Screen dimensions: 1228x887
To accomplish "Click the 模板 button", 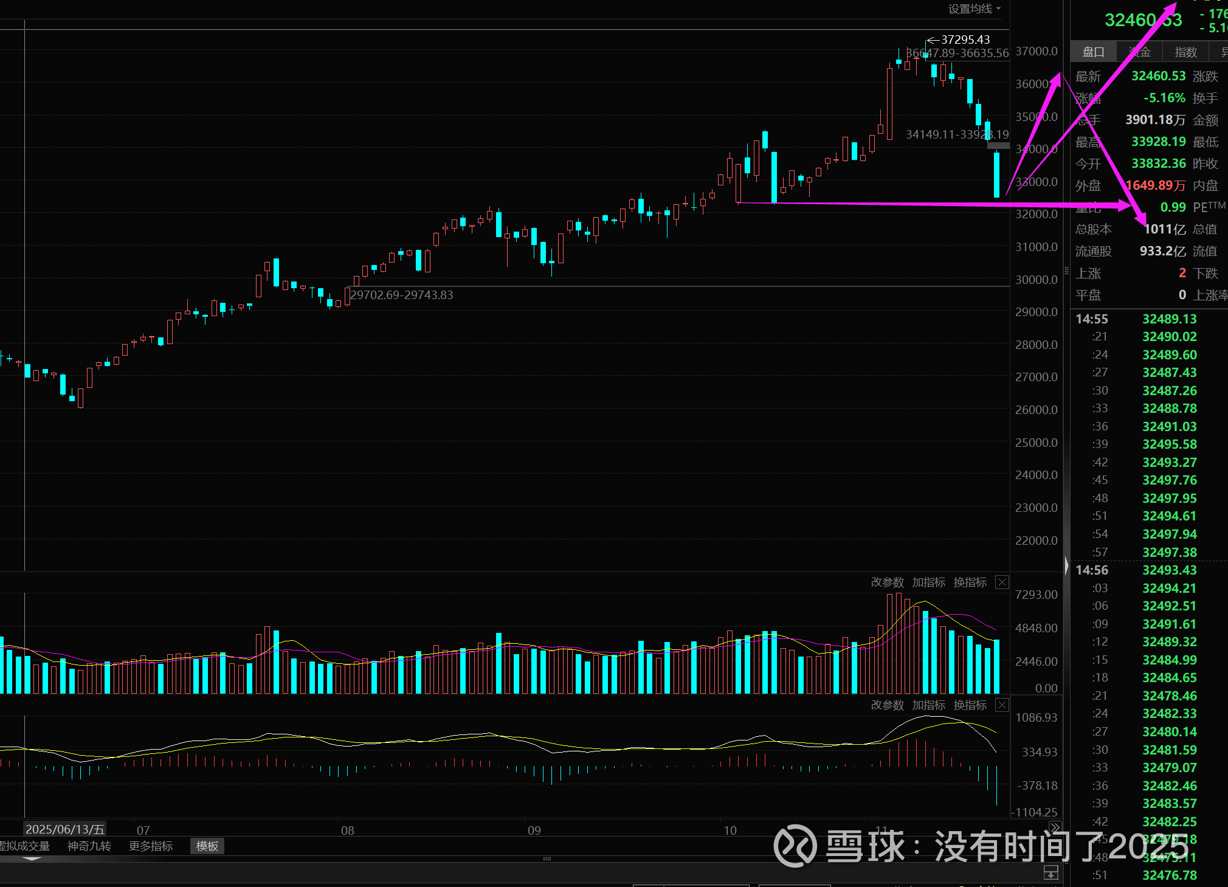I will coord(207,846).
